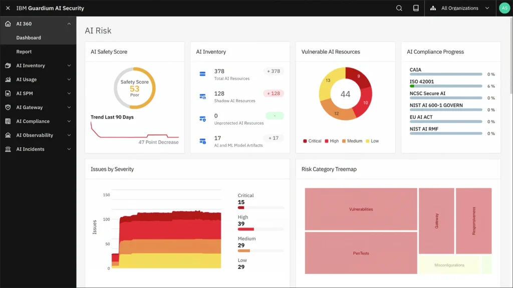The image size is (513, 288).
Task: Open the search magnifier icon
Action: (x=399, y=8)
